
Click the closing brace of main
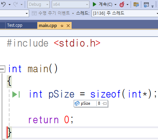click(9, 133)
